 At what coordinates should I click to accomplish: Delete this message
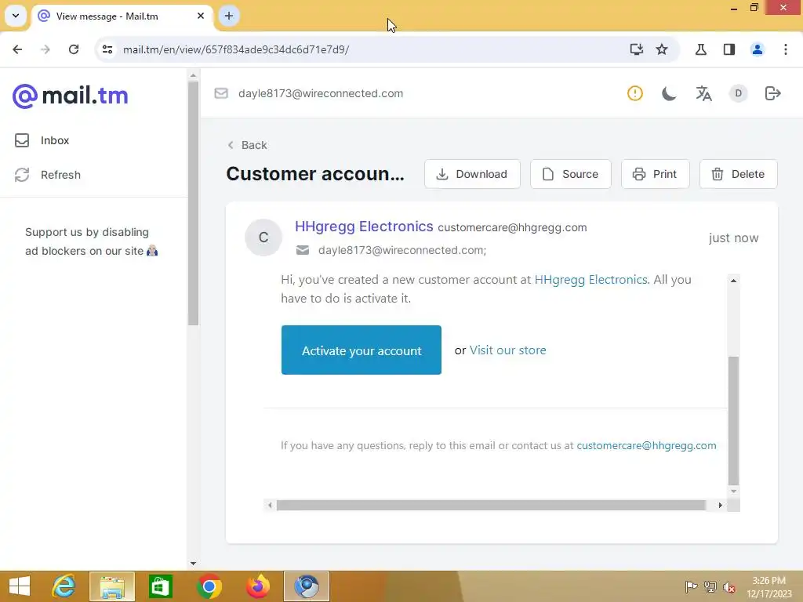click(739, 174)
